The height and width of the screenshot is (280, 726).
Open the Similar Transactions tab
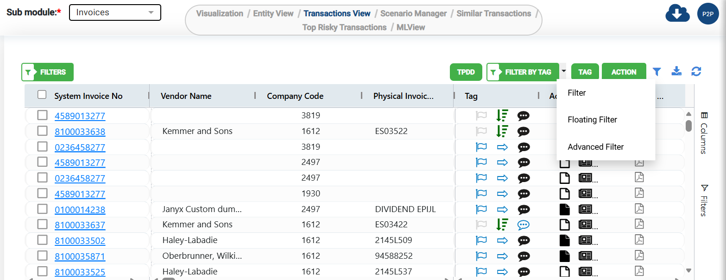coord(494,13)
